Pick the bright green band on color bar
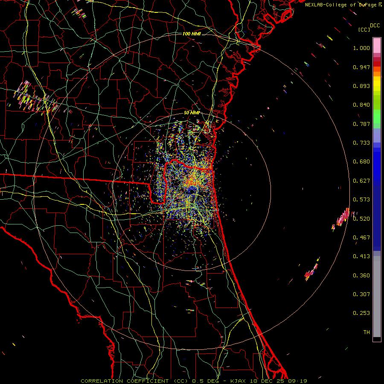Viewport: 384px width, 384px height. (377, 116)
